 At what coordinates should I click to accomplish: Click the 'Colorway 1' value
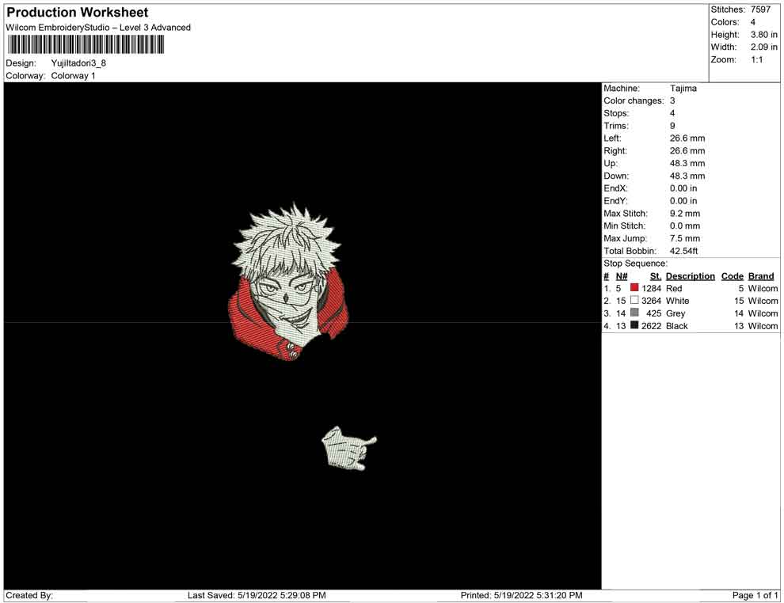73,75
